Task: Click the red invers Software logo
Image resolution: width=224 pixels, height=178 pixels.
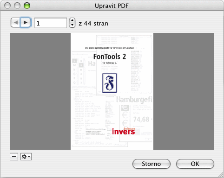Action: [124, 131]
